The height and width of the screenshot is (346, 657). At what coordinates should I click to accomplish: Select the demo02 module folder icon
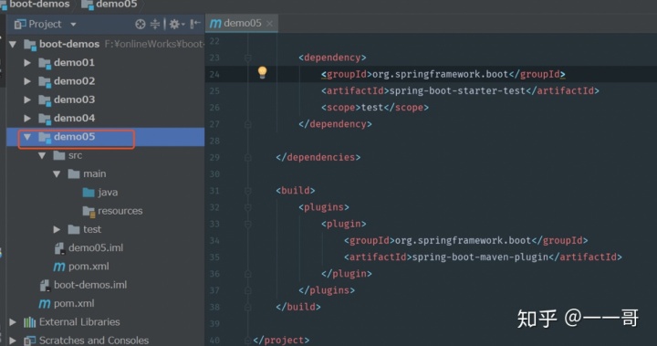[x=45, y=81]
